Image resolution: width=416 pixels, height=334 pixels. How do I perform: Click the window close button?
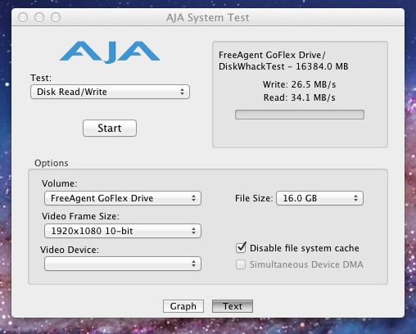tap(23, 17)
